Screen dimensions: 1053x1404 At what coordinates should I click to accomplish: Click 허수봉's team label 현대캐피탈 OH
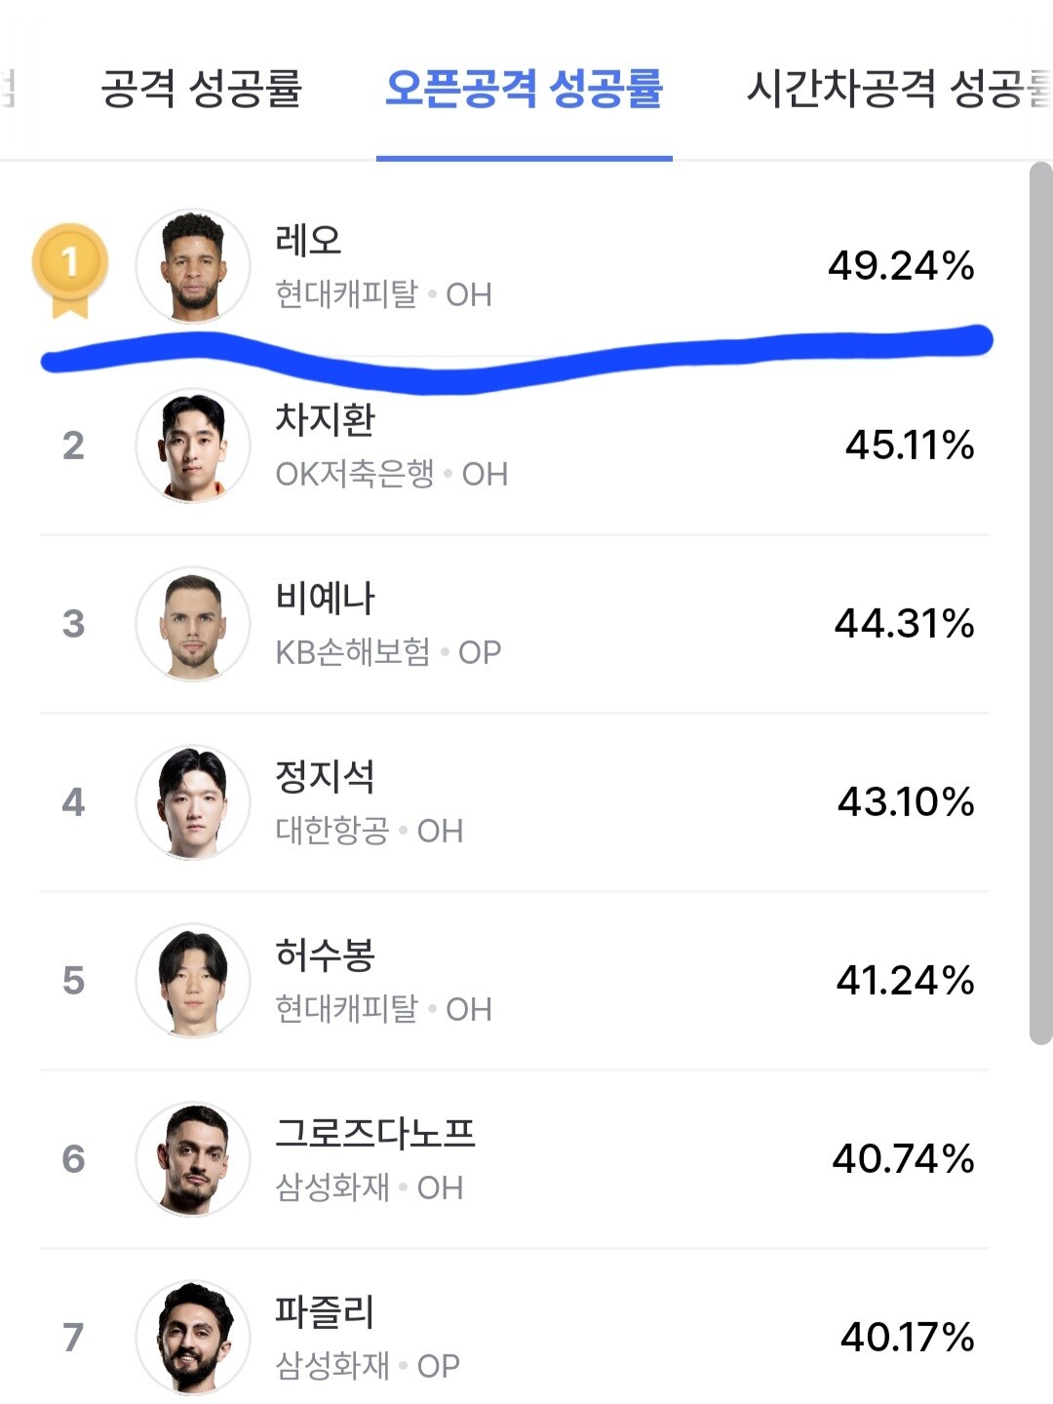tap(383, 1009)
